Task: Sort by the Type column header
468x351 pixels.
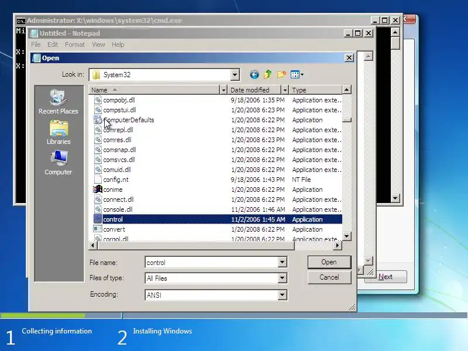Action: pos(315,90)
